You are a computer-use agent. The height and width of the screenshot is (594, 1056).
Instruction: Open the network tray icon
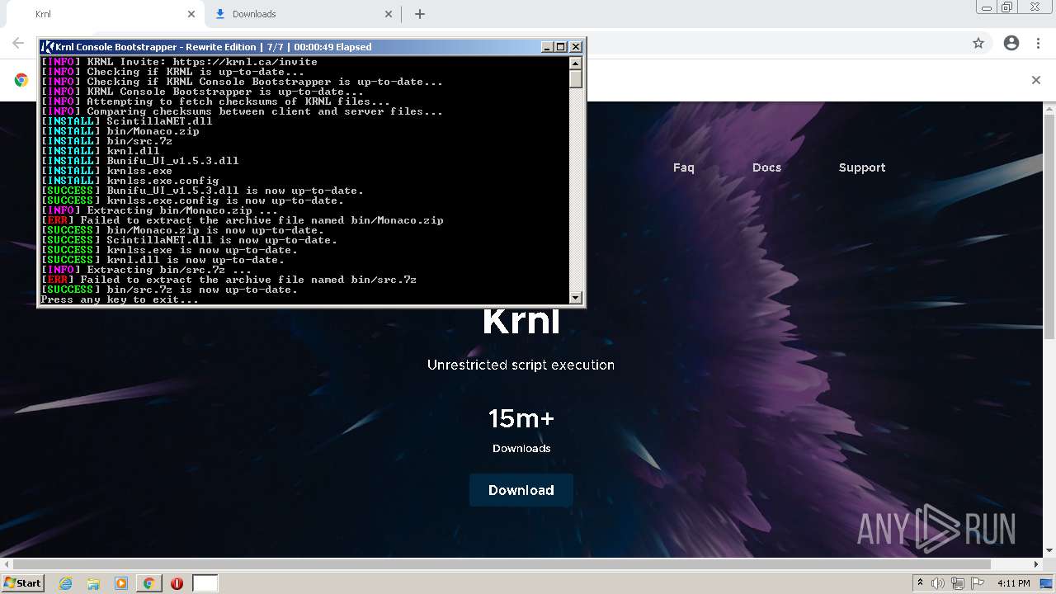(958, 583)
